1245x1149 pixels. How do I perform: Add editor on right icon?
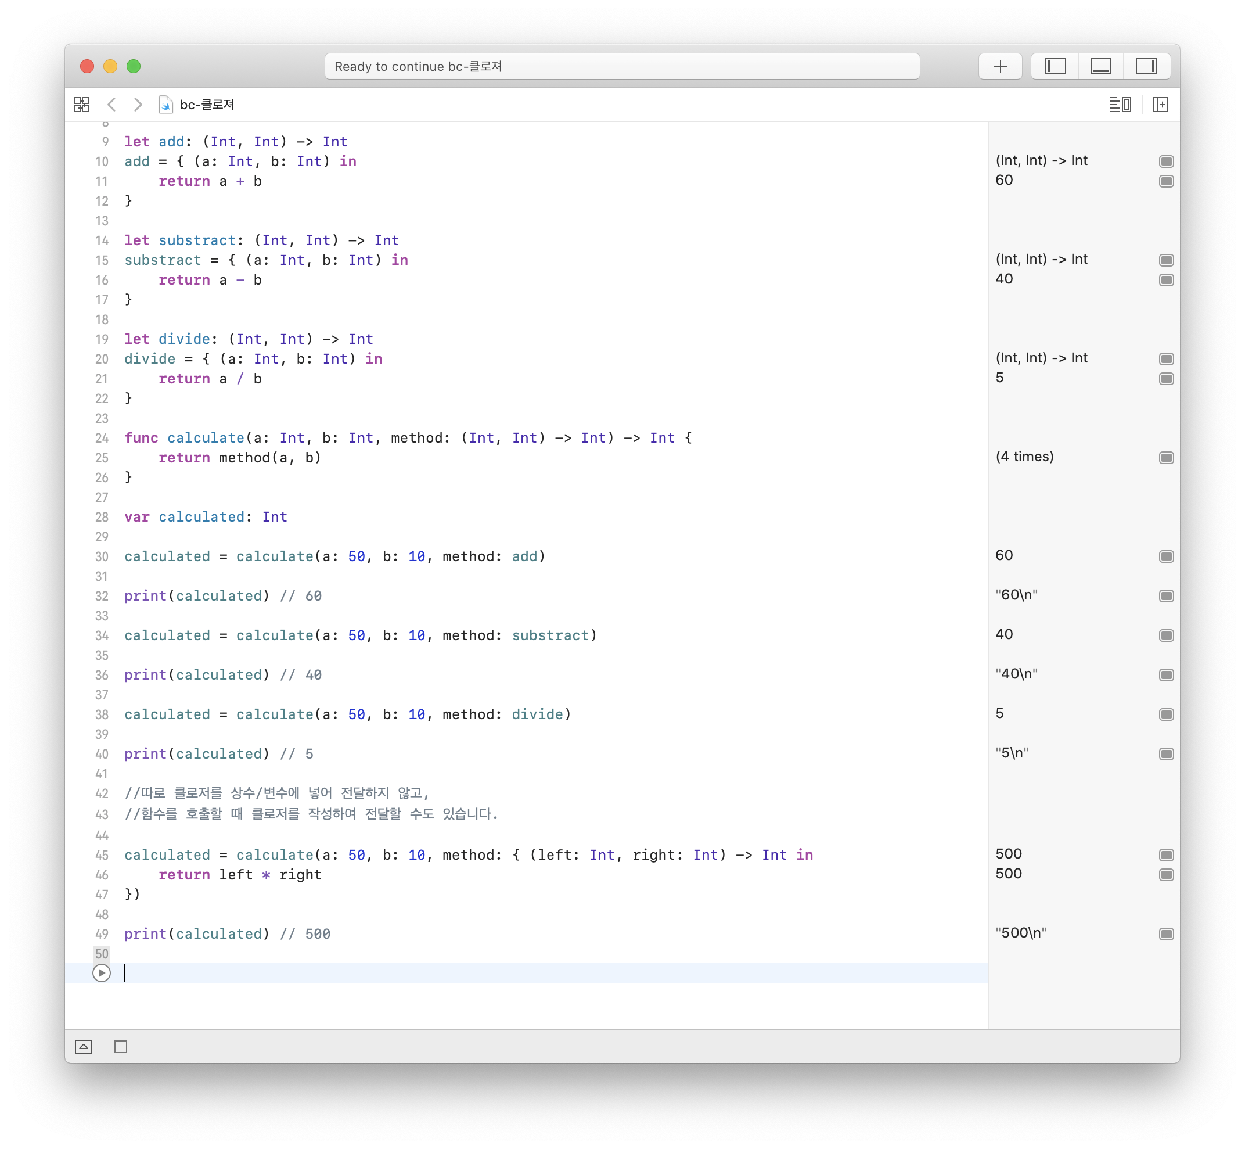click(1159, 105)
